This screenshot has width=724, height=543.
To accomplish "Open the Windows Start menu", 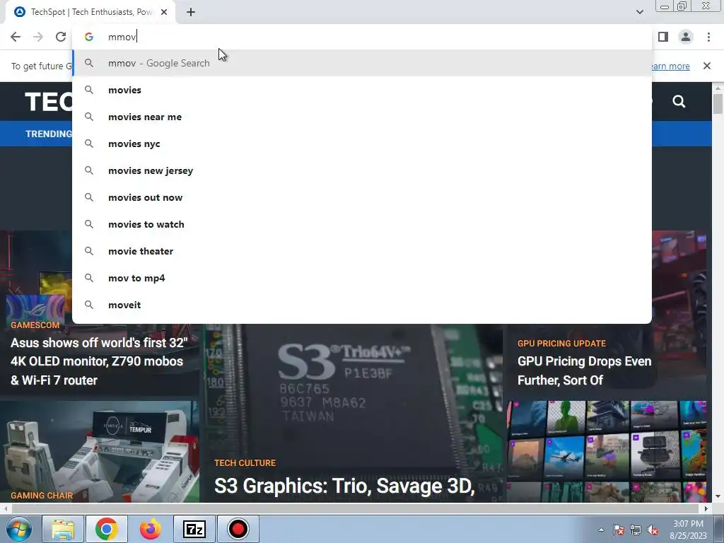I will click(x=19, y=529).
